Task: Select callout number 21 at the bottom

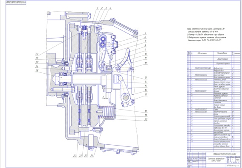Action: [92, 156]
